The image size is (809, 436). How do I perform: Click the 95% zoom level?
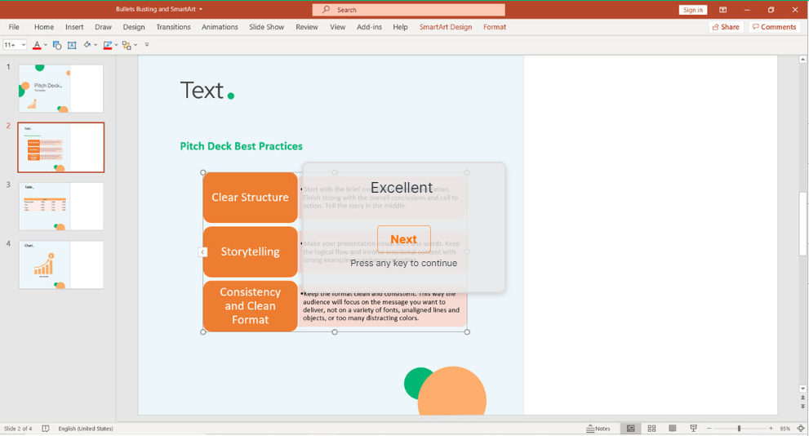pyautogui.click(x=785, y=429)
